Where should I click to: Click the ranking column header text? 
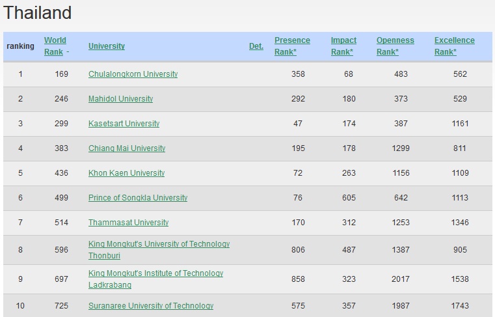[20, 46]
